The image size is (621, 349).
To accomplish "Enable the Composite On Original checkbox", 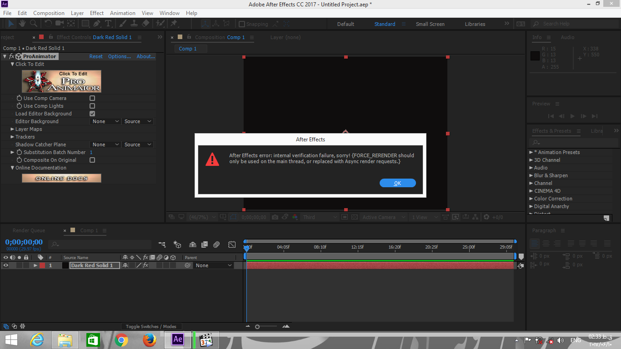I will (x=92, y=160).
